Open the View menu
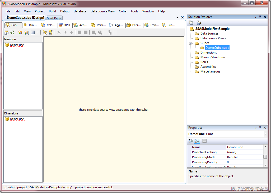The height and width of the screenshot is (193, 271). click(27, 11)
